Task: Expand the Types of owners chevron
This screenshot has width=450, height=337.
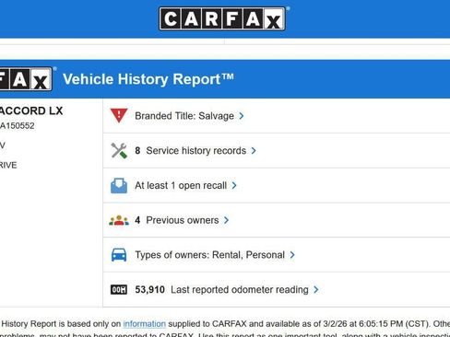Action: (x=292, y=255)
